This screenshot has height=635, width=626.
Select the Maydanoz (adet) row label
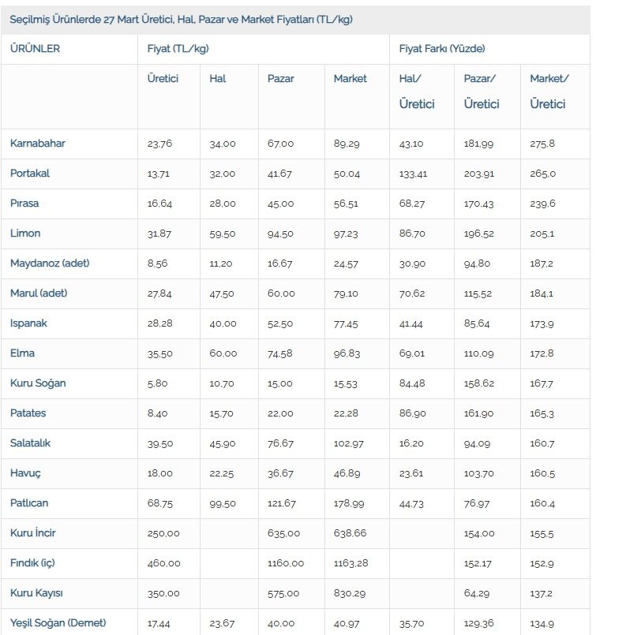click(x=50, y=263)
